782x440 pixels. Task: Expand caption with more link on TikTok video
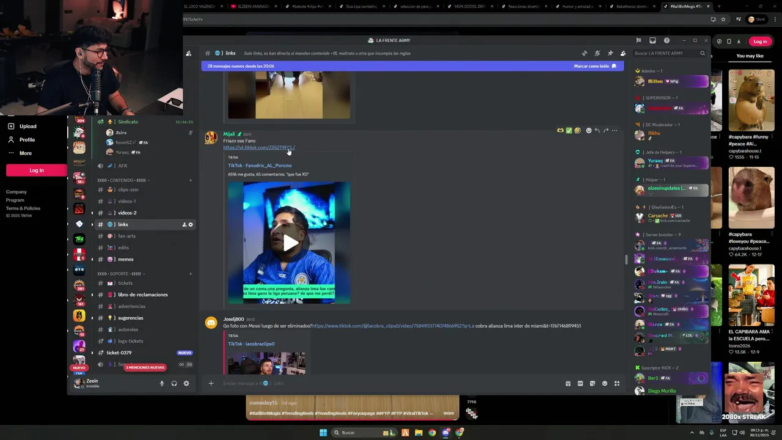tap(448, 413)
